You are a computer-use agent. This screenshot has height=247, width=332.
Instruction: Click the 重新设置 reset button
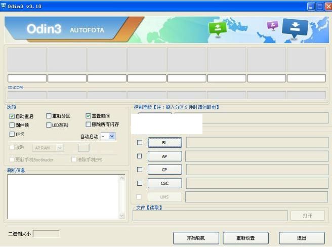(245, 238)
